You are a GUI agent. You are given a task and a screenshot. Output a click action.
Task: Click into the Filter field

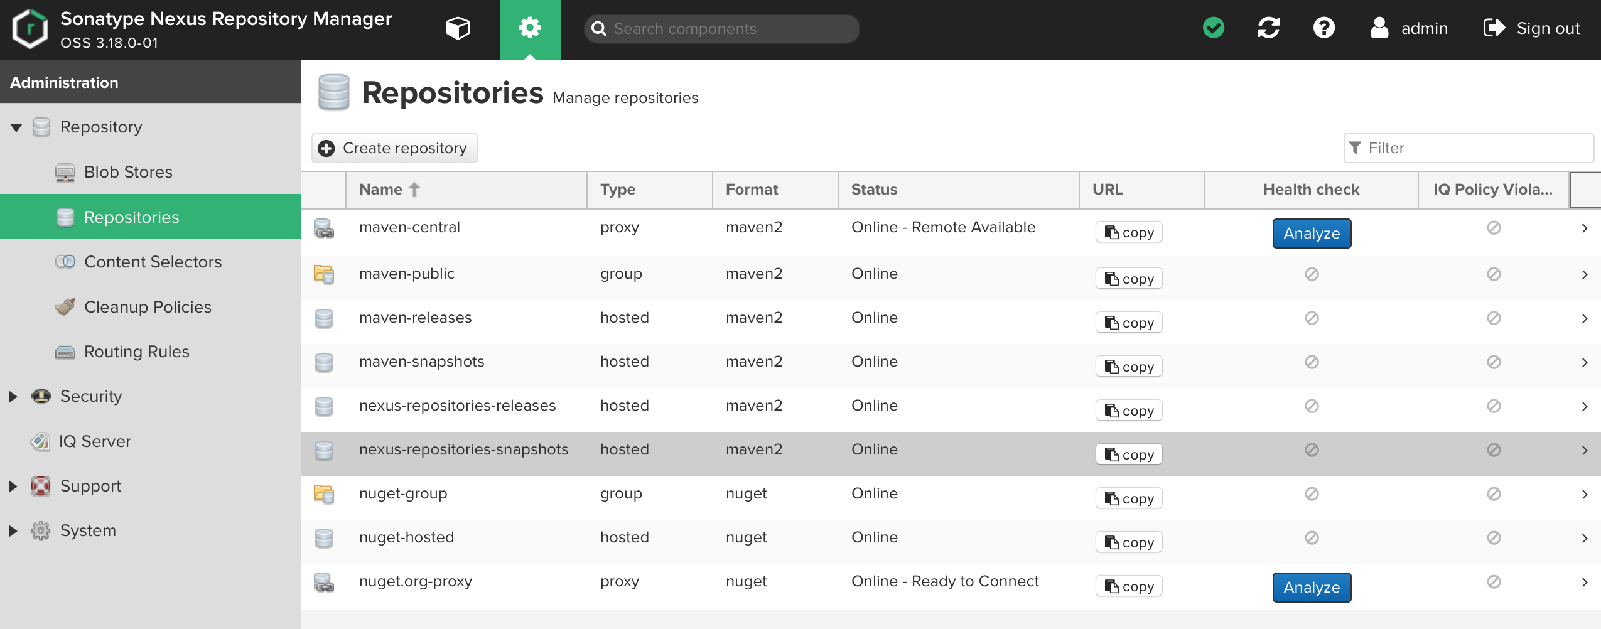pyautogui.click(x=1468, y=148)
